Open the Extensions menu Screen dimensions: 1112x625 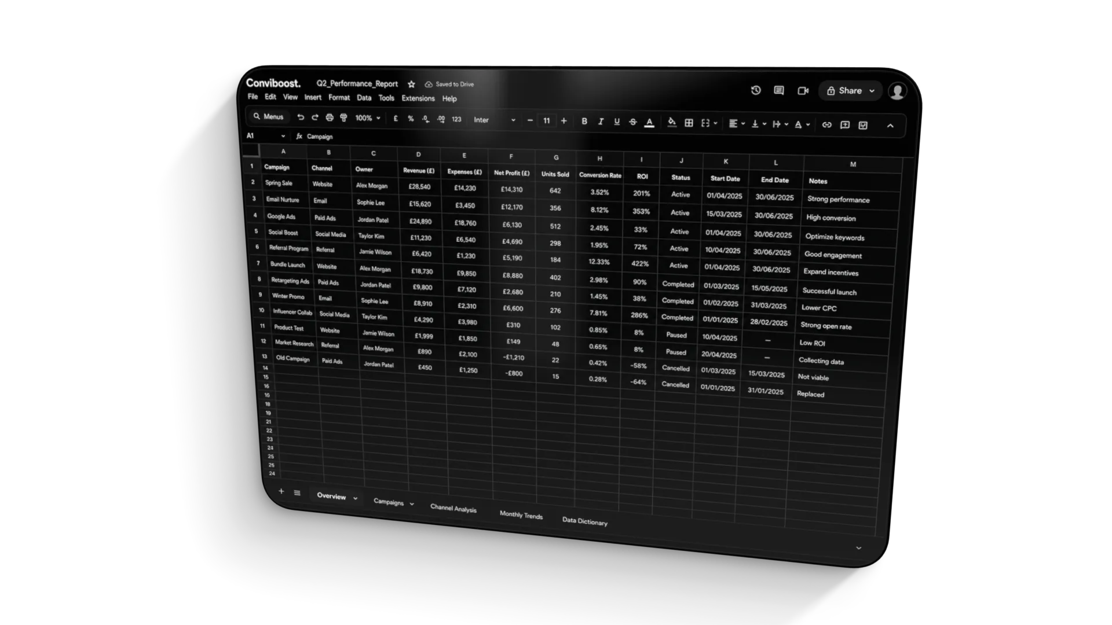coord(418,98)
